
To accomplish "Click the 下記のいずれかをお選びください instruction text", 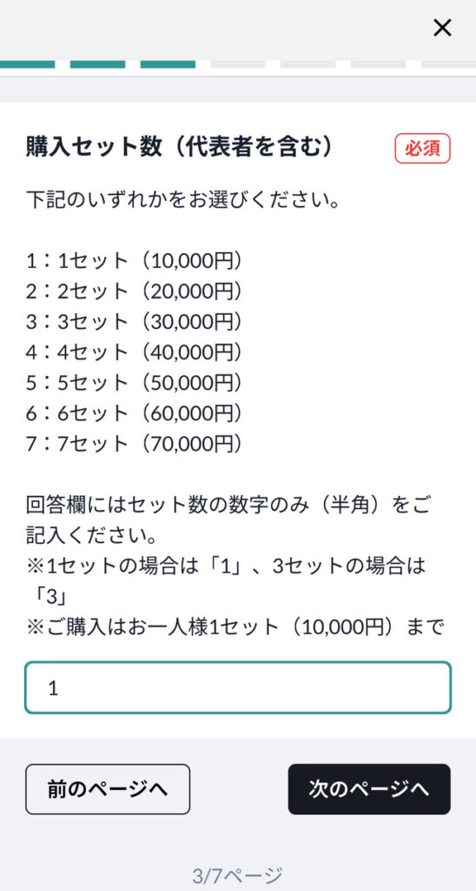I will coord(182,200).
